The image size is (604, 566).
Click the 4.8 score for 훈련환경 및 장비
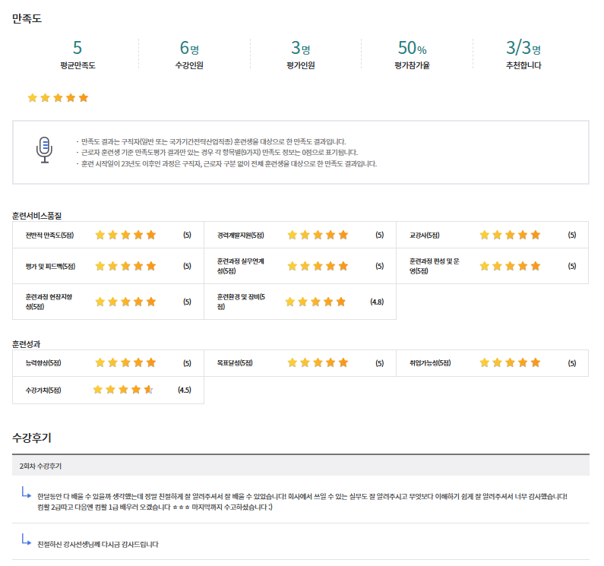pyautogui.click(x=377, y=302)
